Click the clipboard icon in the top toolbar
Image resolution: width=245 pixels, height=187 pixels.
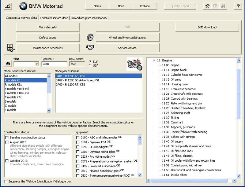[215, 6]
